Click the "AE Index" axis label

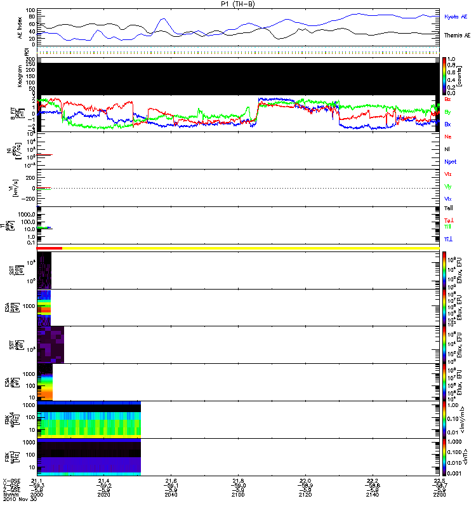point(20,28)
